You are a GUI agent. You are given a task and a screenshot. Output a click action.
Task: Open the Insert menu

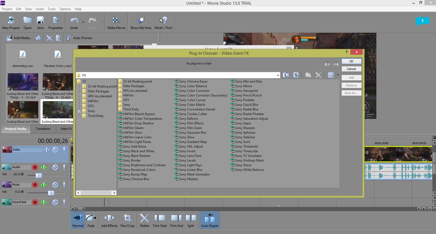(x=40, y=9)
